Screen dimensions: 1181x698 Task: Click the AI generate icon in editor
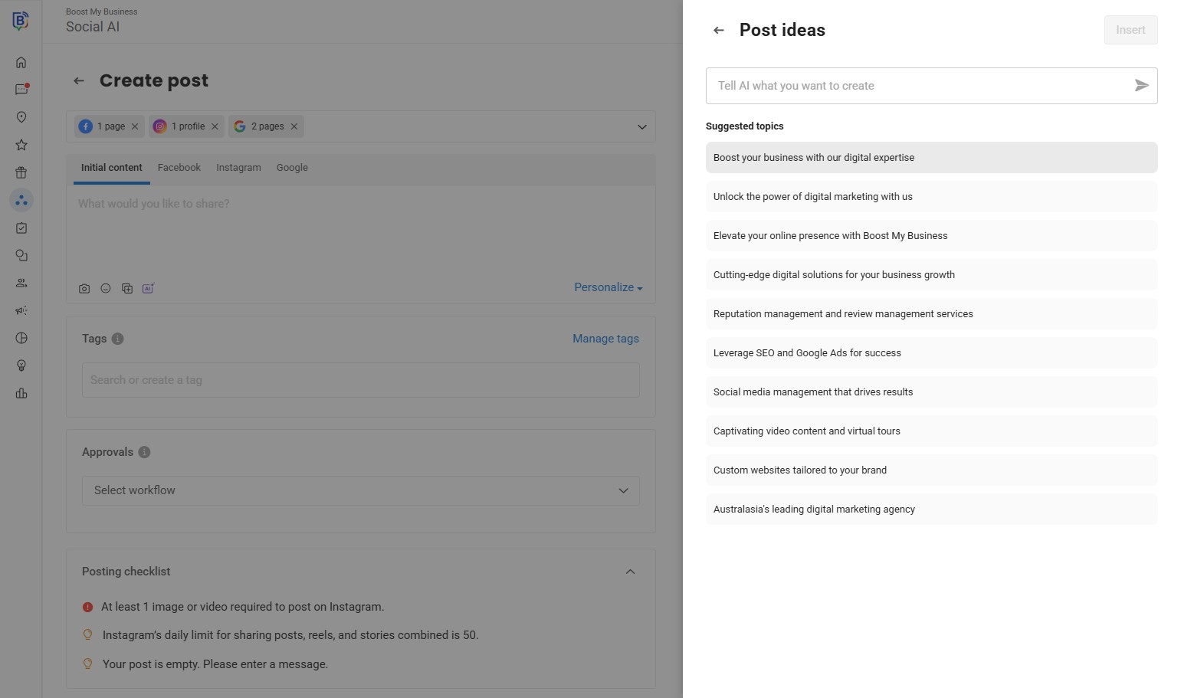148,289
